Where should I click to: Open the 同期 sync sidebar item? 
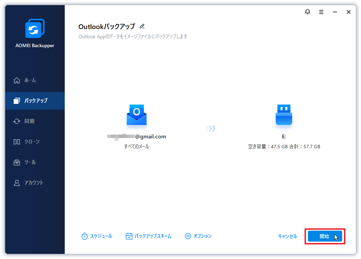[35, 121]
